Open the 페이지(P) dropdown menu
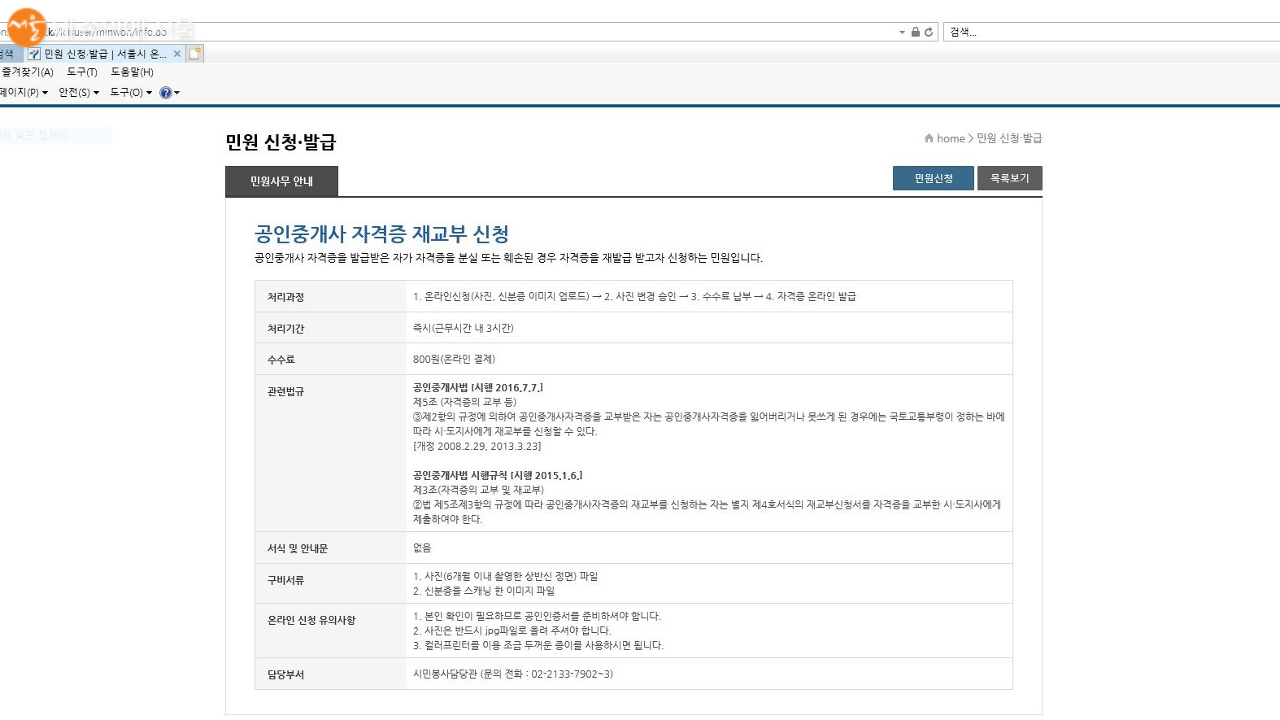 (x=23, y=93)
